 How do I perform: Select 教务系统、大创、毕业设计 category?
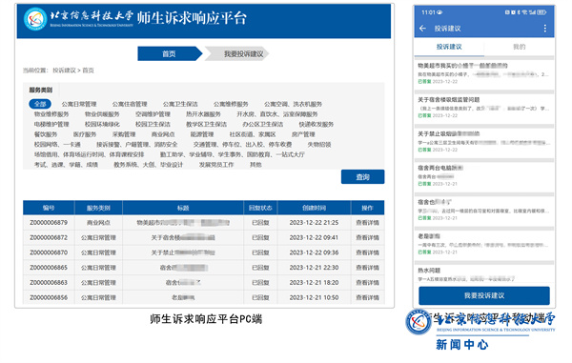pos(148,165)
